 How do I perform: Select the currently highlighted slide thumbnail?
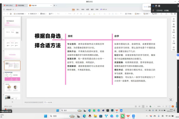pyautogui.click(x=12, y=65)
